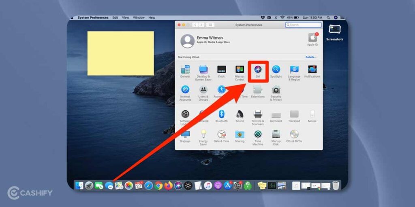Open the Edit menu

(x=115, y=18)
